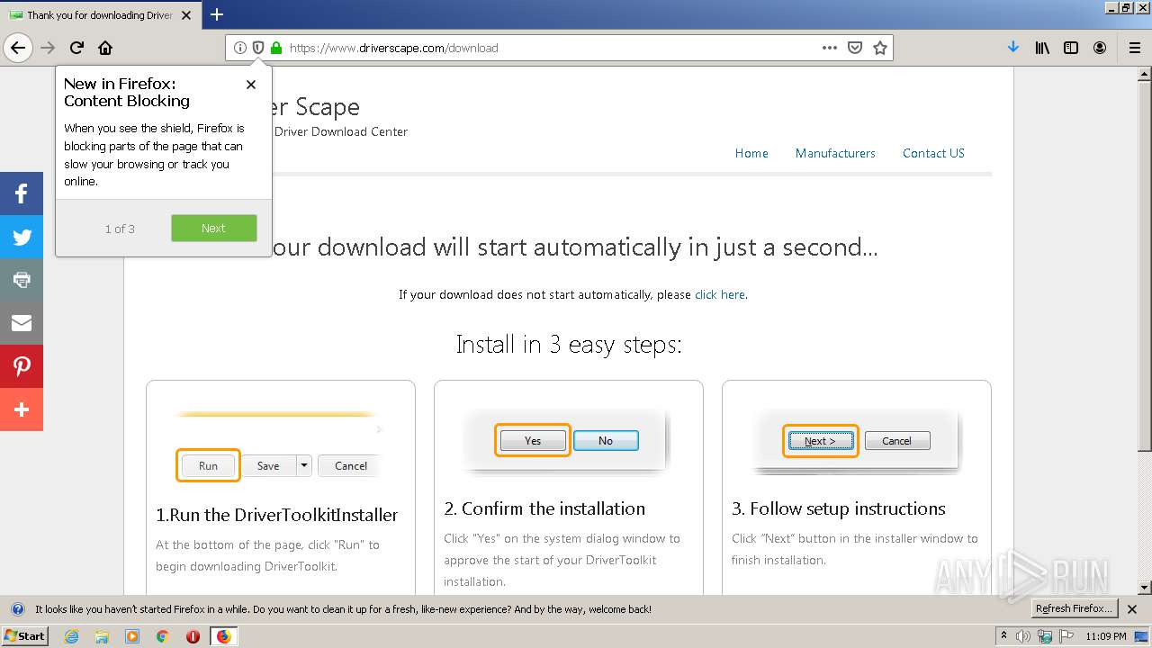Screen dimensions: 1152x648
Task: Click the page scrollbar down arrow
Action: coord(1145,588)
